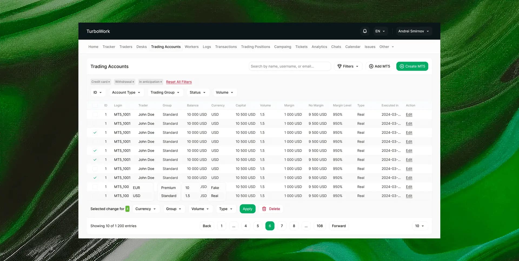Delete the selected accounts
Image resolution: width=519 pixels, height=261 pixels.
271,209
